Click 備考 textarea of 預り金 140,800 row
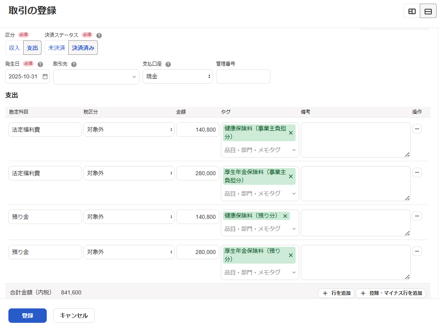This screenshot has width=439, height=326. 356,223
